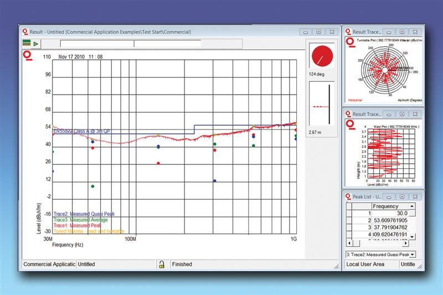The width and height of the screenshot is (443, 295).
Task: Click the red logo inside Turntable Plot
Action: tap(351, 43)
